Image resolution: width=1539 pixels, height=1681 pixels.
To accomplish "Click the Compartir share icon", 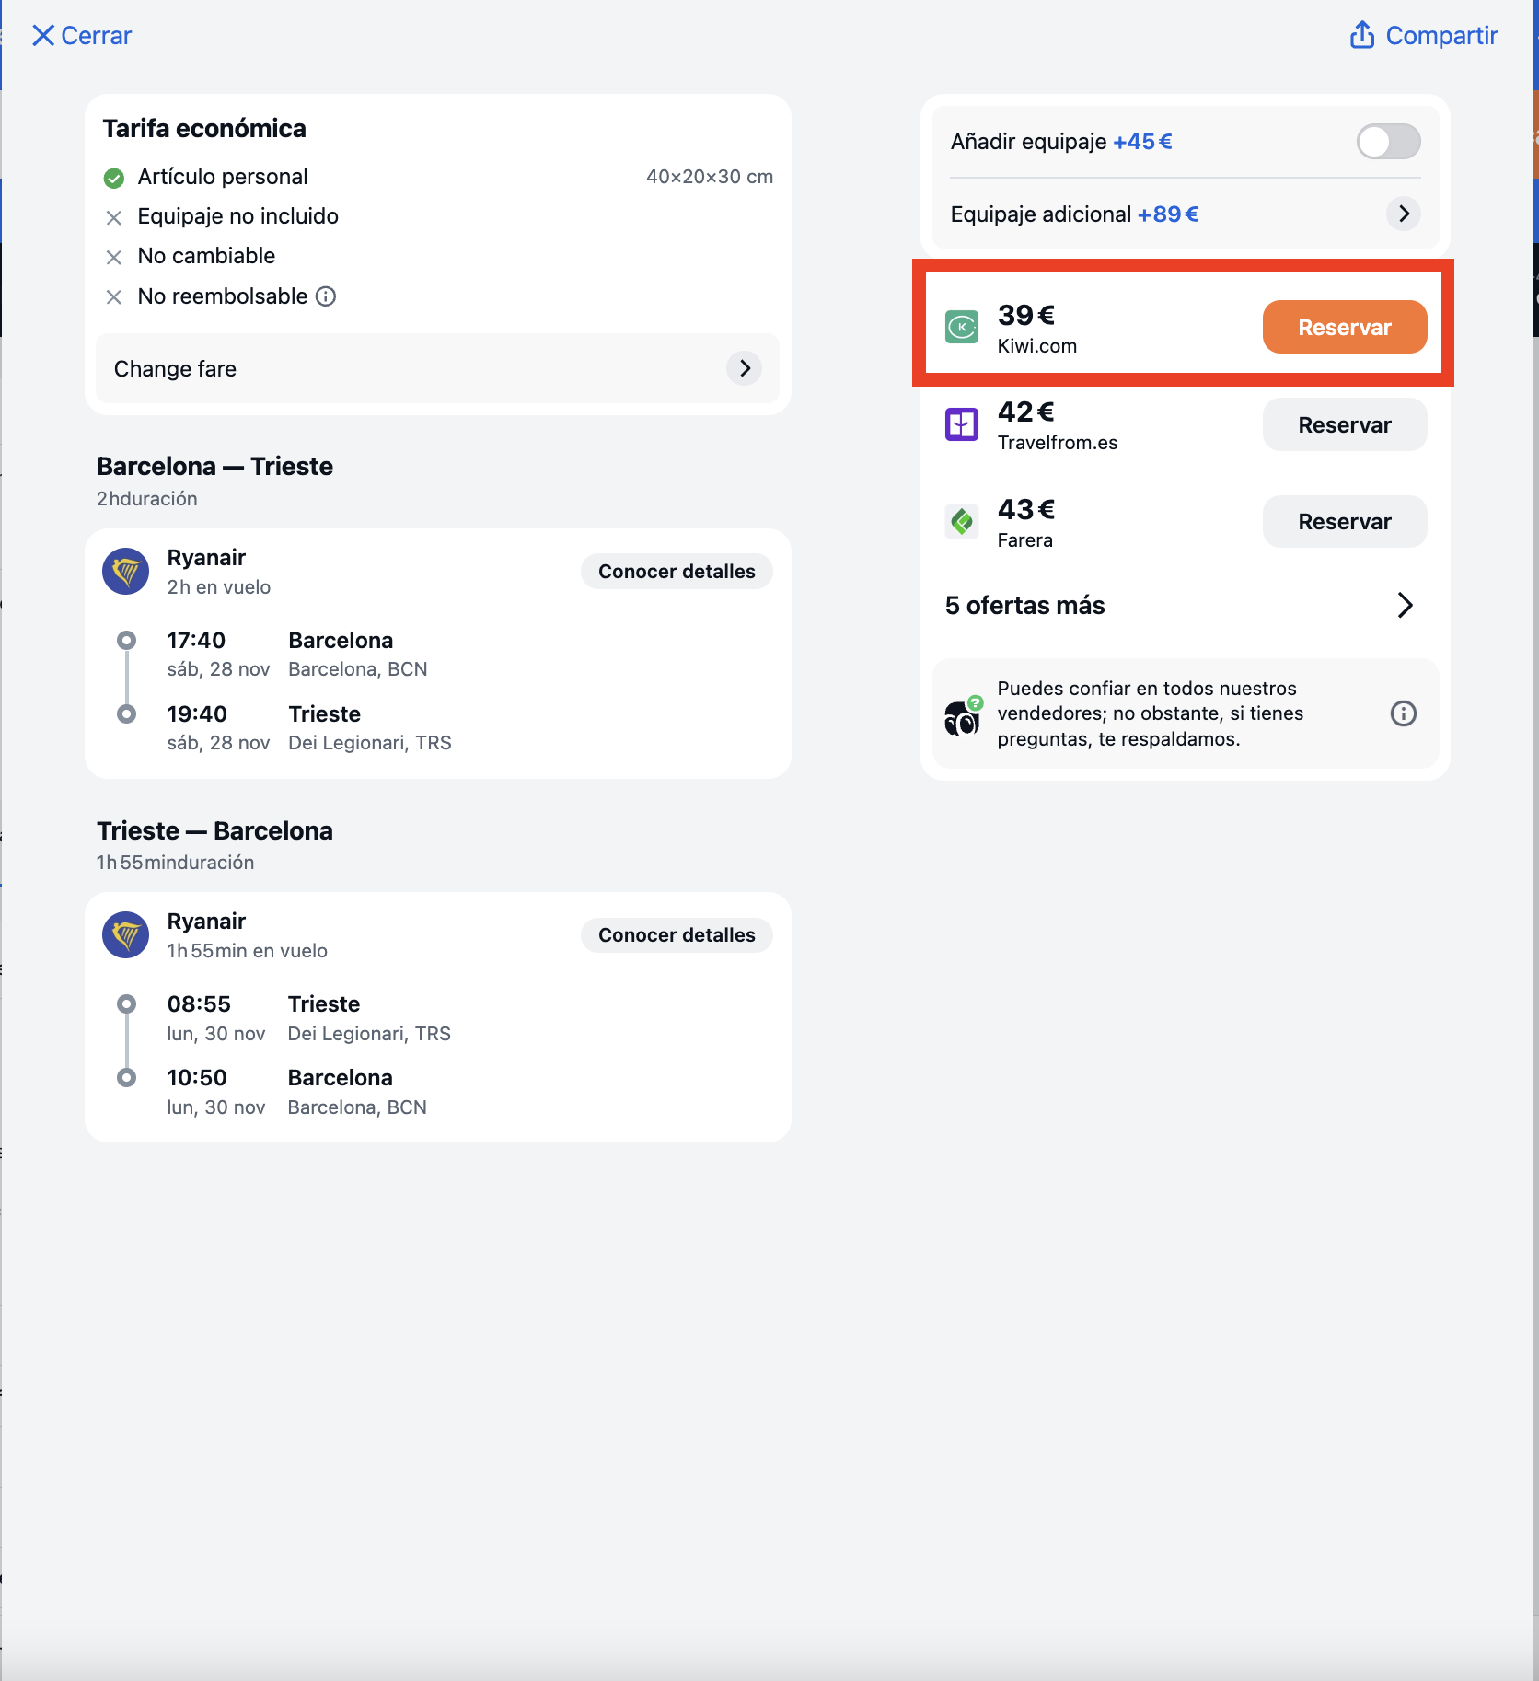I will click(1362, 35).
